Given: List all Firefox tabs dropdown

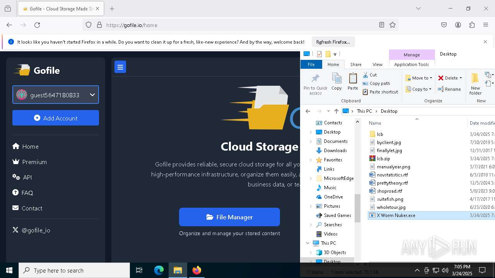Looking at the screenshot, I should point(418,8).
